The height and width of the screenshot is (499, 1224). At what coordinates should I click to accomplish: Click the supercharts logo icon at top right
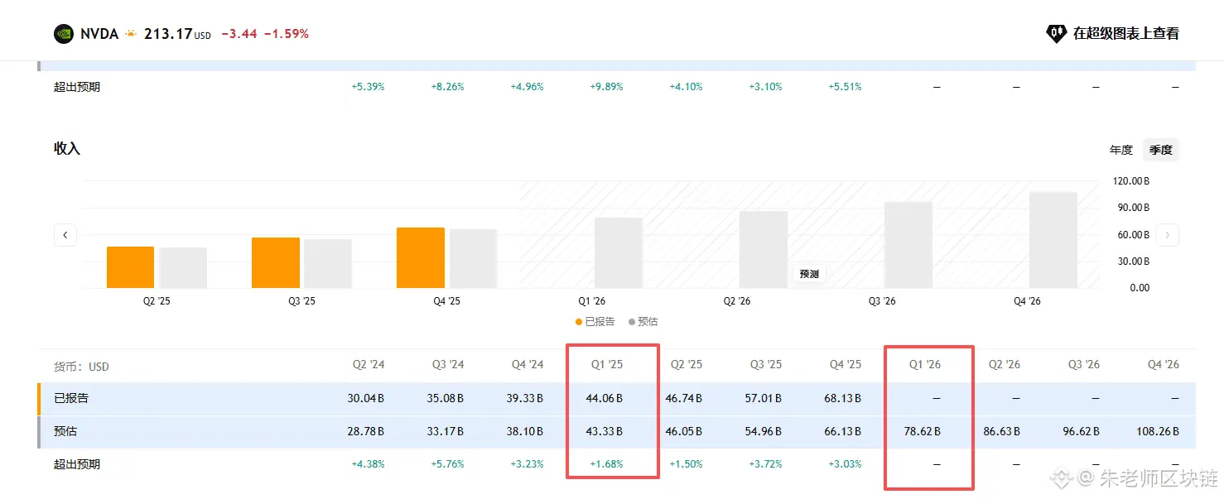click(x=1056, y=34)
